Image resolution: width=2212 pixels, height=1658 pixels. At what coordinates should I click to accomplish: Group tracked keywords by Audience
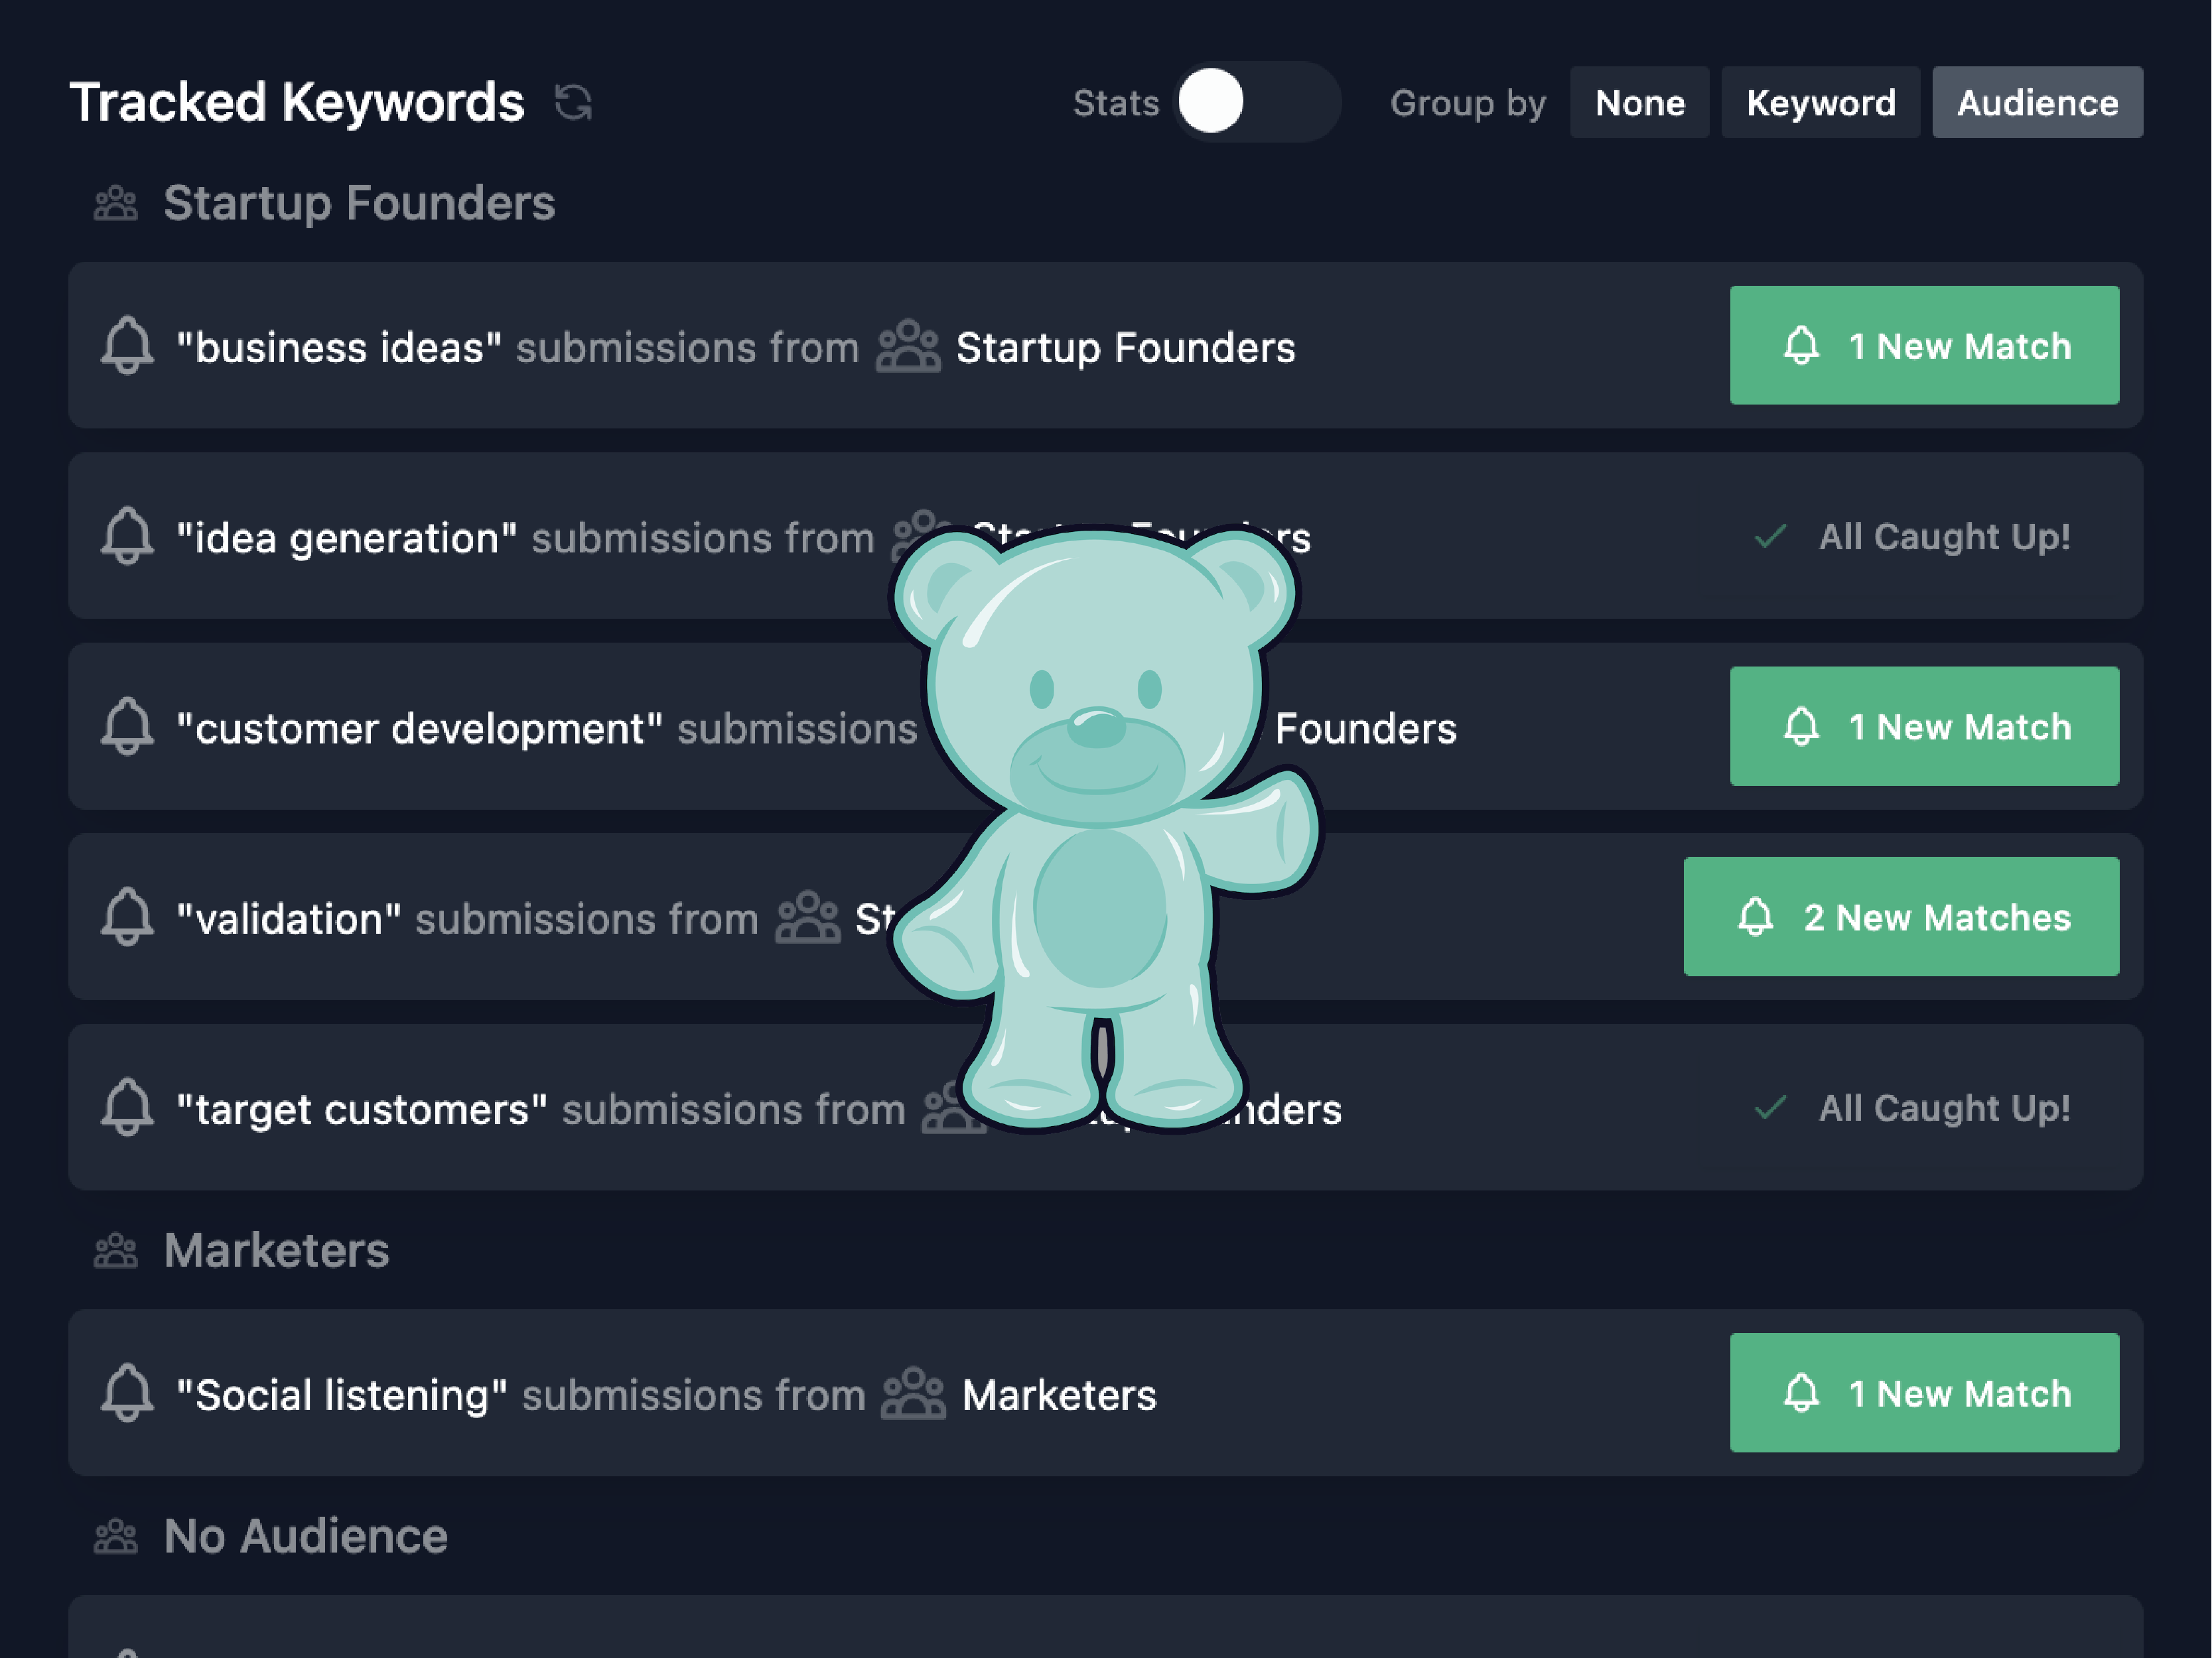(x=2037, y=102)
